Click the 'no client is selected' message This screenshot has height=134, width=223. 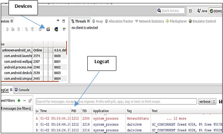[x=85, y=28]
